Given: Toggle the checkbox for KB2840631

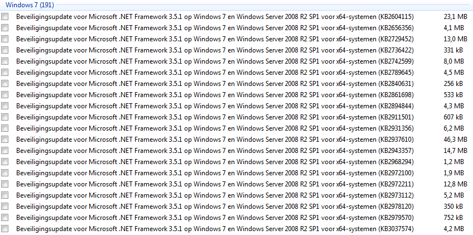Looking at the screenshot, I should [4, 84].
